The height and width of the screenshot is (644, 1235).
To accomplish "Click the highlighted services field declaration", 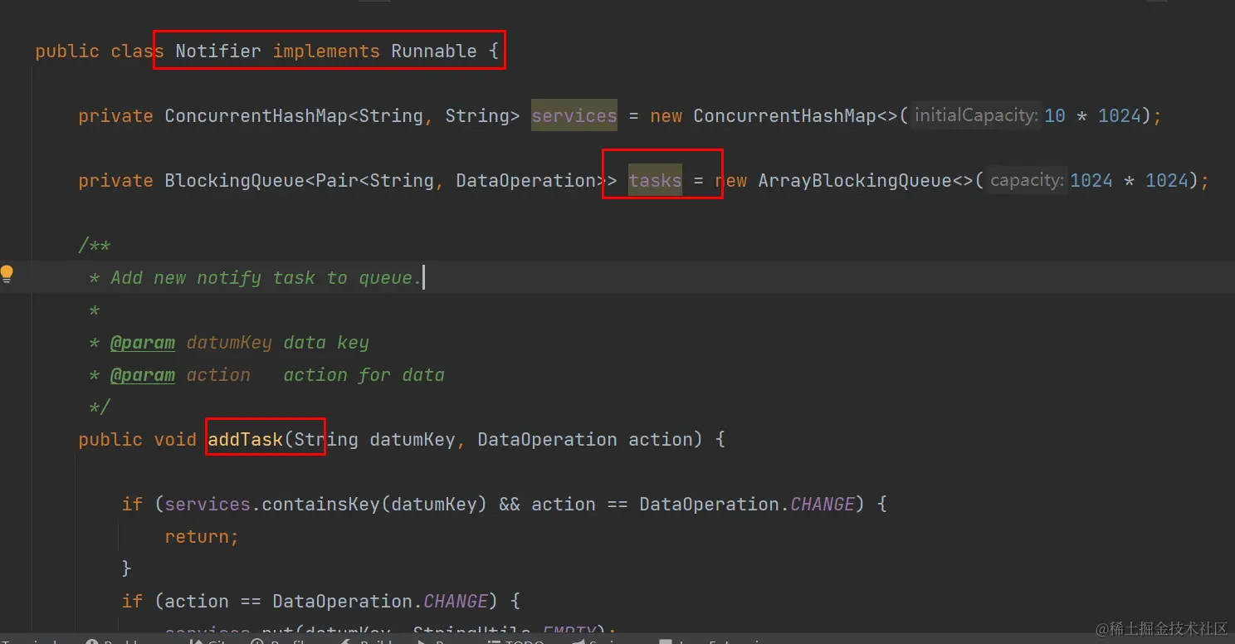I will (x=574, y=116).
